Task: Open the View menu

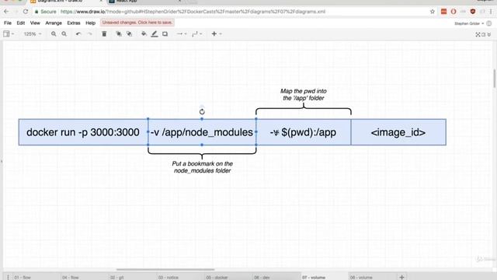Action: click(35, 23)
